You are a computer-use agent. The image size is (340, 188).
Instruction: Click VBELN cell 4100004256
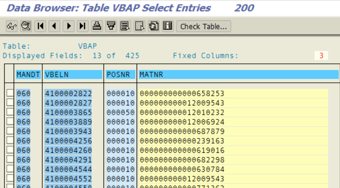(x=68, y=141)
